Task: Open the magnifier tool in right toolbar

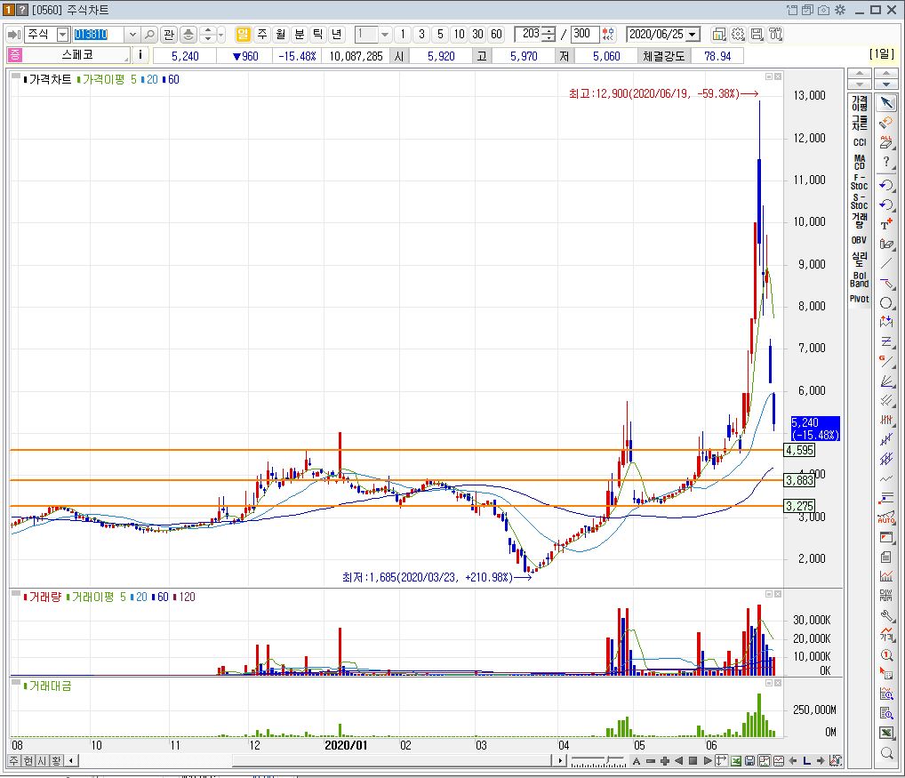Action: click(886, 752)
